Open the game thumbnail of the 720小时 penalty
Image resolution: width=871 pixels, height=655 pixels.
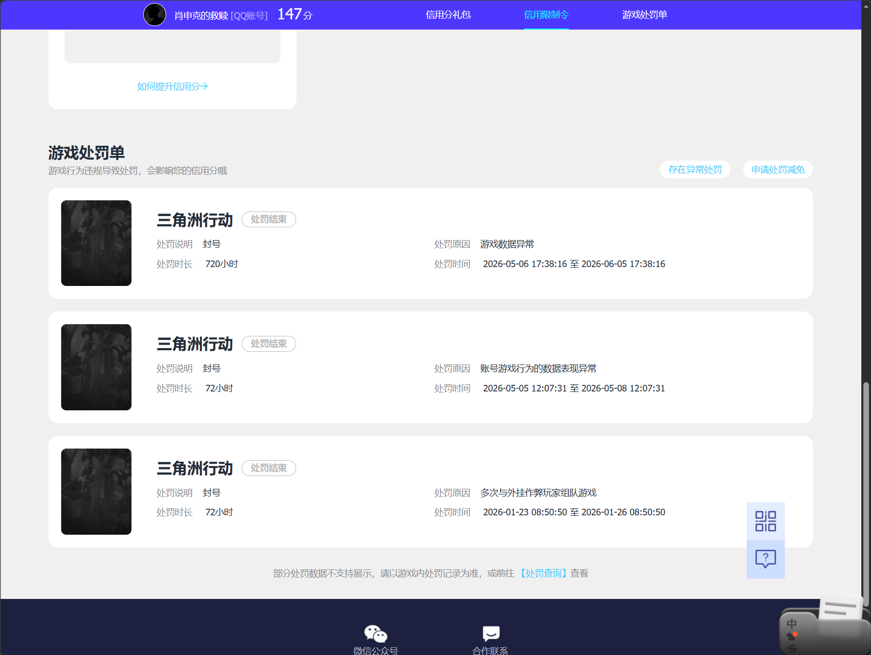click(96, 243)
